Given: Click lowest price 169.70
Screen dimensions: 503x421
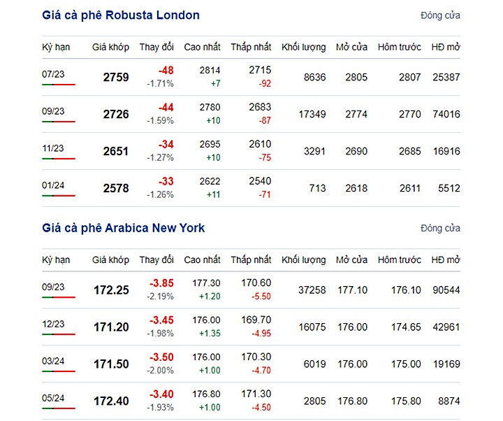Looking at the screenshot, I should coord(256,320).
